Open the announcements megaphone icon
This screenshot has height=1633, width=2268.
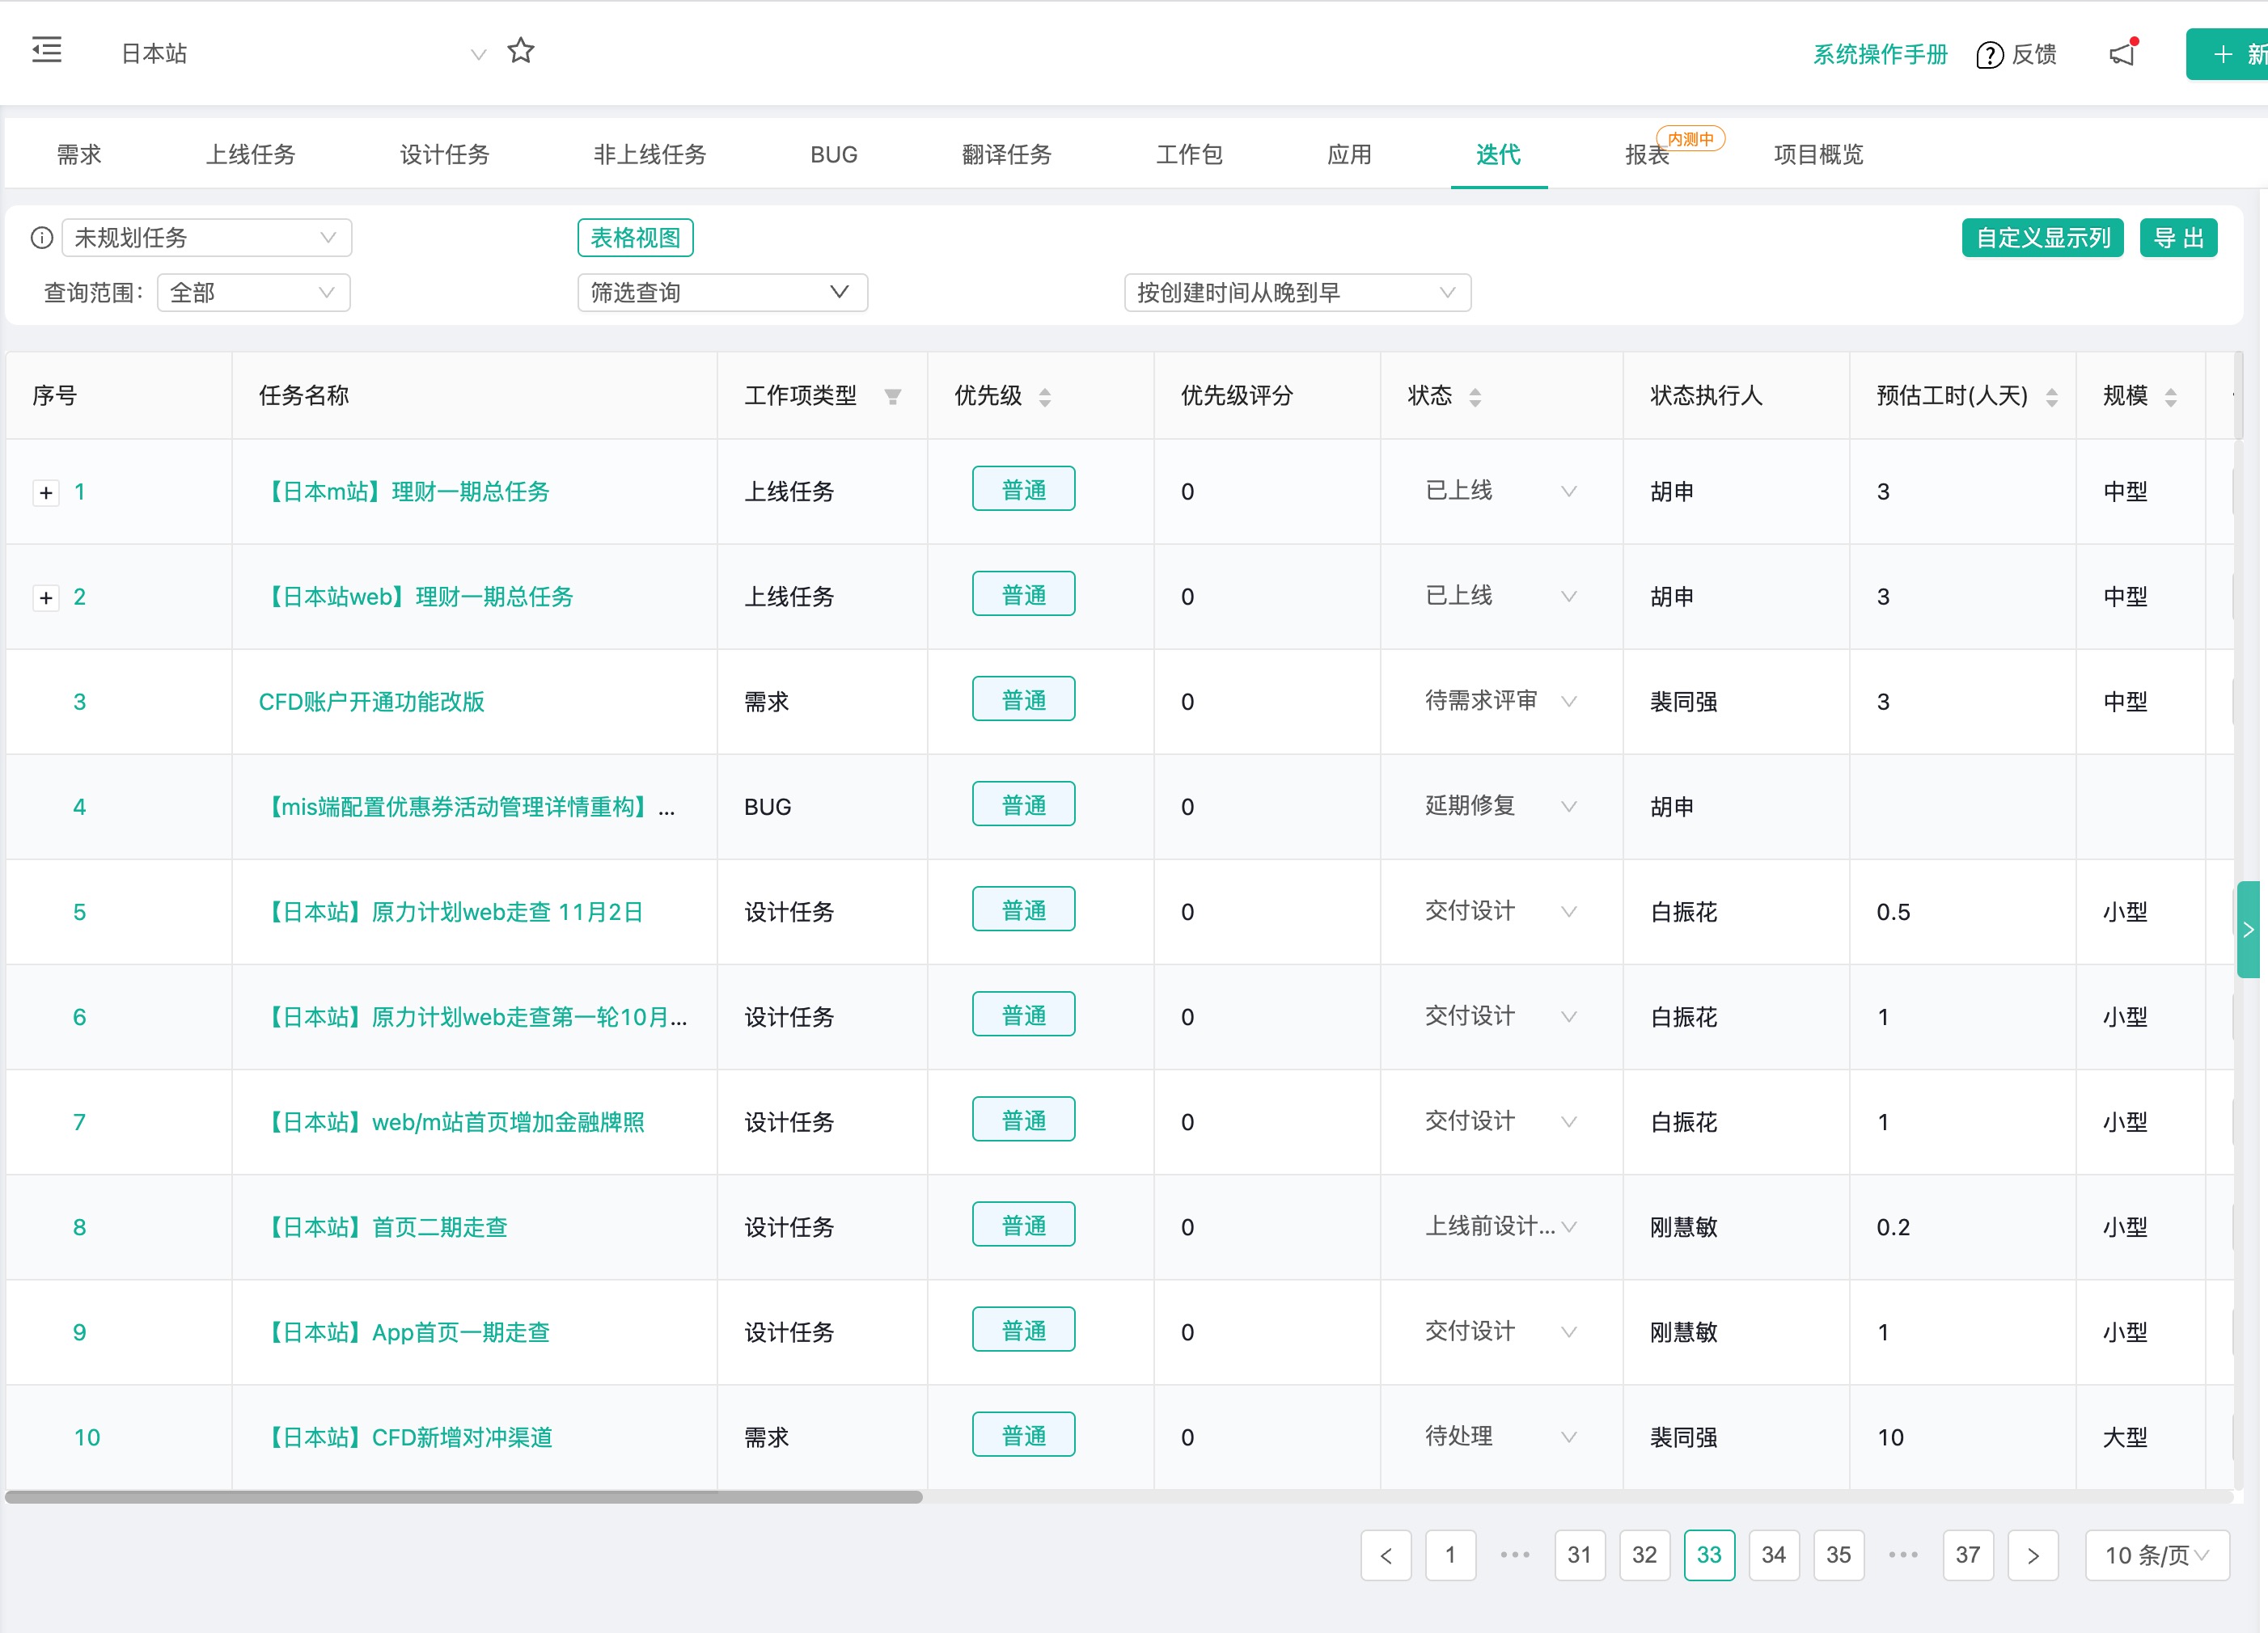click(2123, 53)
